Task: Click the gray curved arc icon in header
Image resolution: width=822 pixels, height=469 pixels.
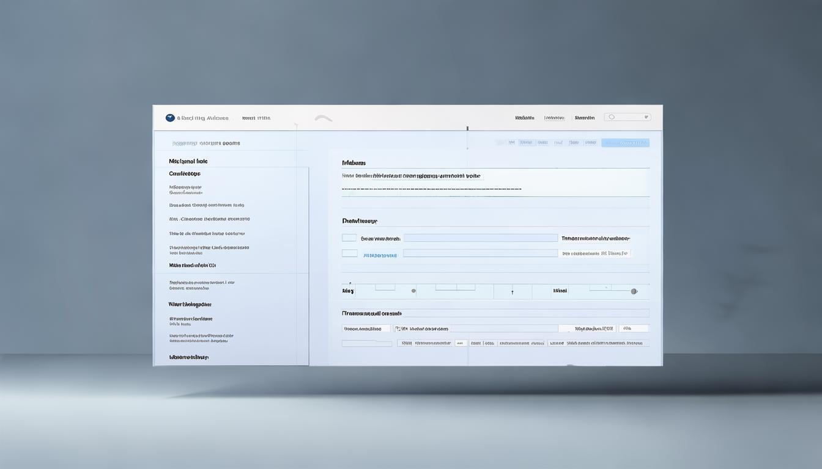Action: coord(324,118)
